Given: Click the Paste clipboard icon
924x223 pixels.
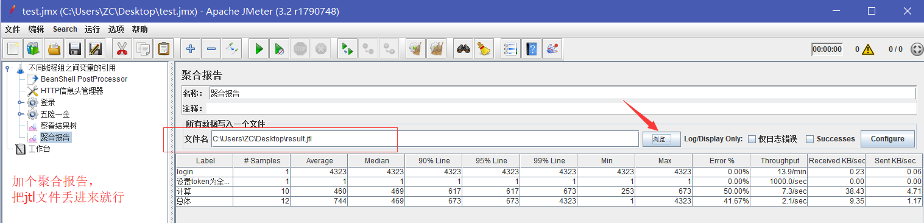Looking at the screenshot, I should tap(164, 49).
